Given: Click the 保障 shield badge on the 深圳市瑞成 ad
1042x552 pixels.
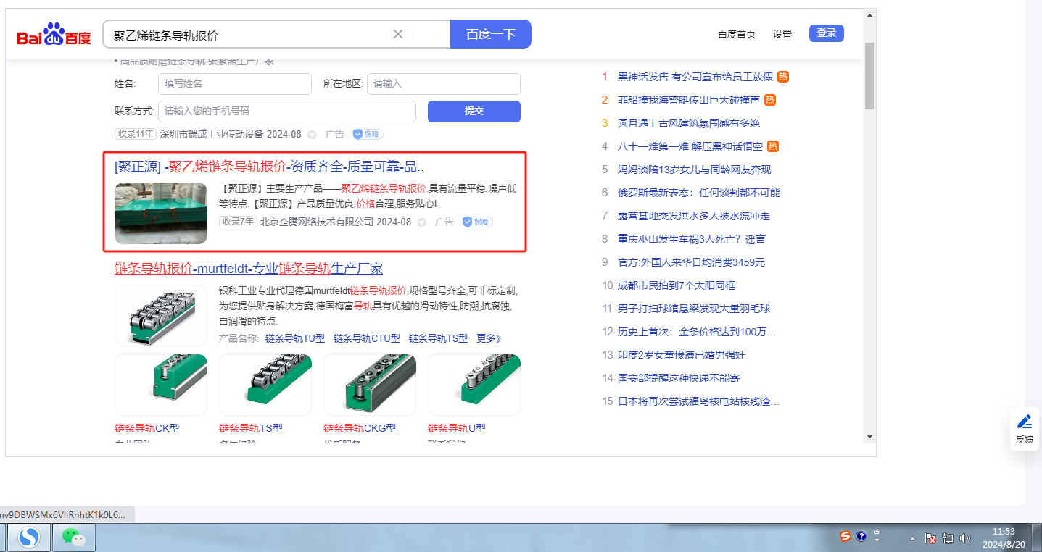Looking at the screenshot, I should (368, 134).
